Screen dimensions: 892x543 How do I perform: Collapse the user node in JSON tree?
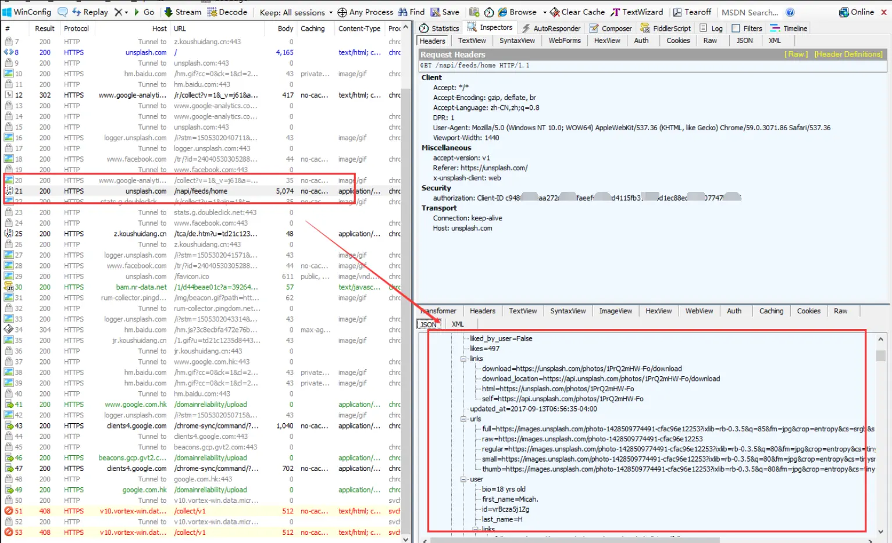tap(463, 479)
